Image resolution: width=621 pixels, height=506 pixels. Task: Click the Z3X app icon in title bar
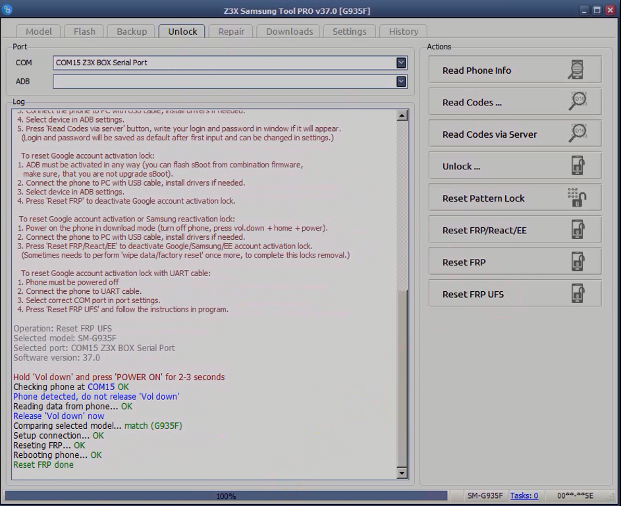(7, 9)
